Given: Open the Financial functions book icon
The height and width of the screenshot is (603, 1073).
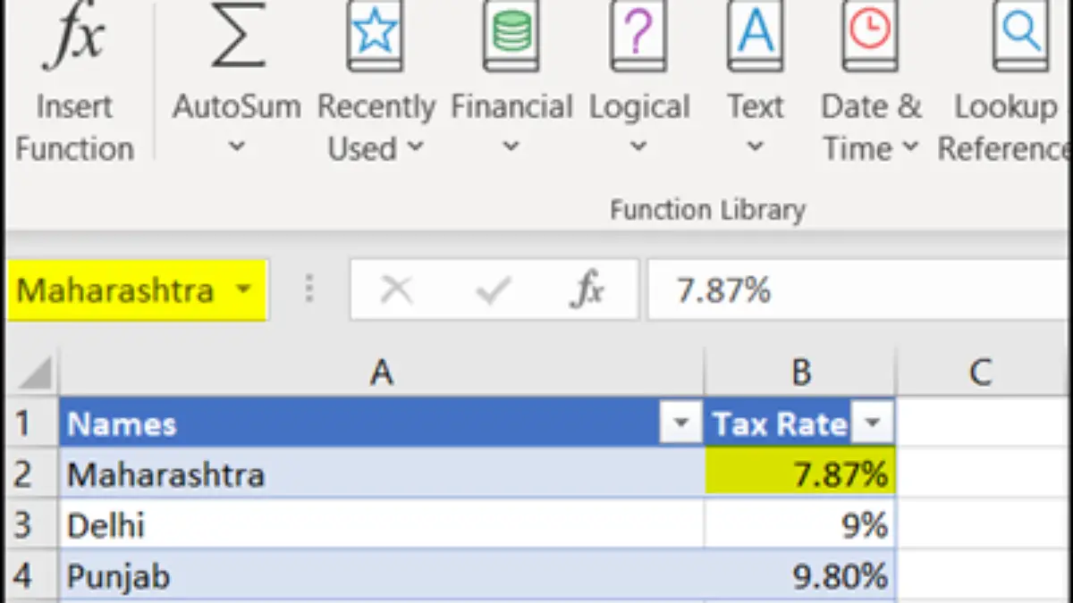Looking at the screenshot, I should click(x=511, y=37).
